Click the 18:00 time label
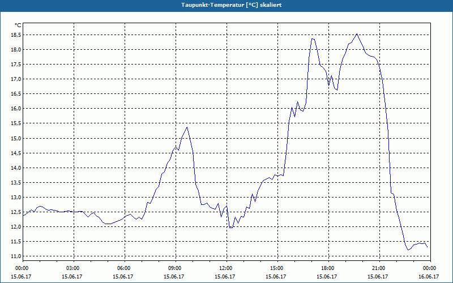This screenshot has width=453, height=283. tap(328, 268)
